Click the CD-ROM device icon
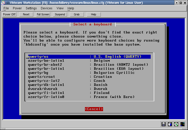188x130 pixels. (176, 124)
